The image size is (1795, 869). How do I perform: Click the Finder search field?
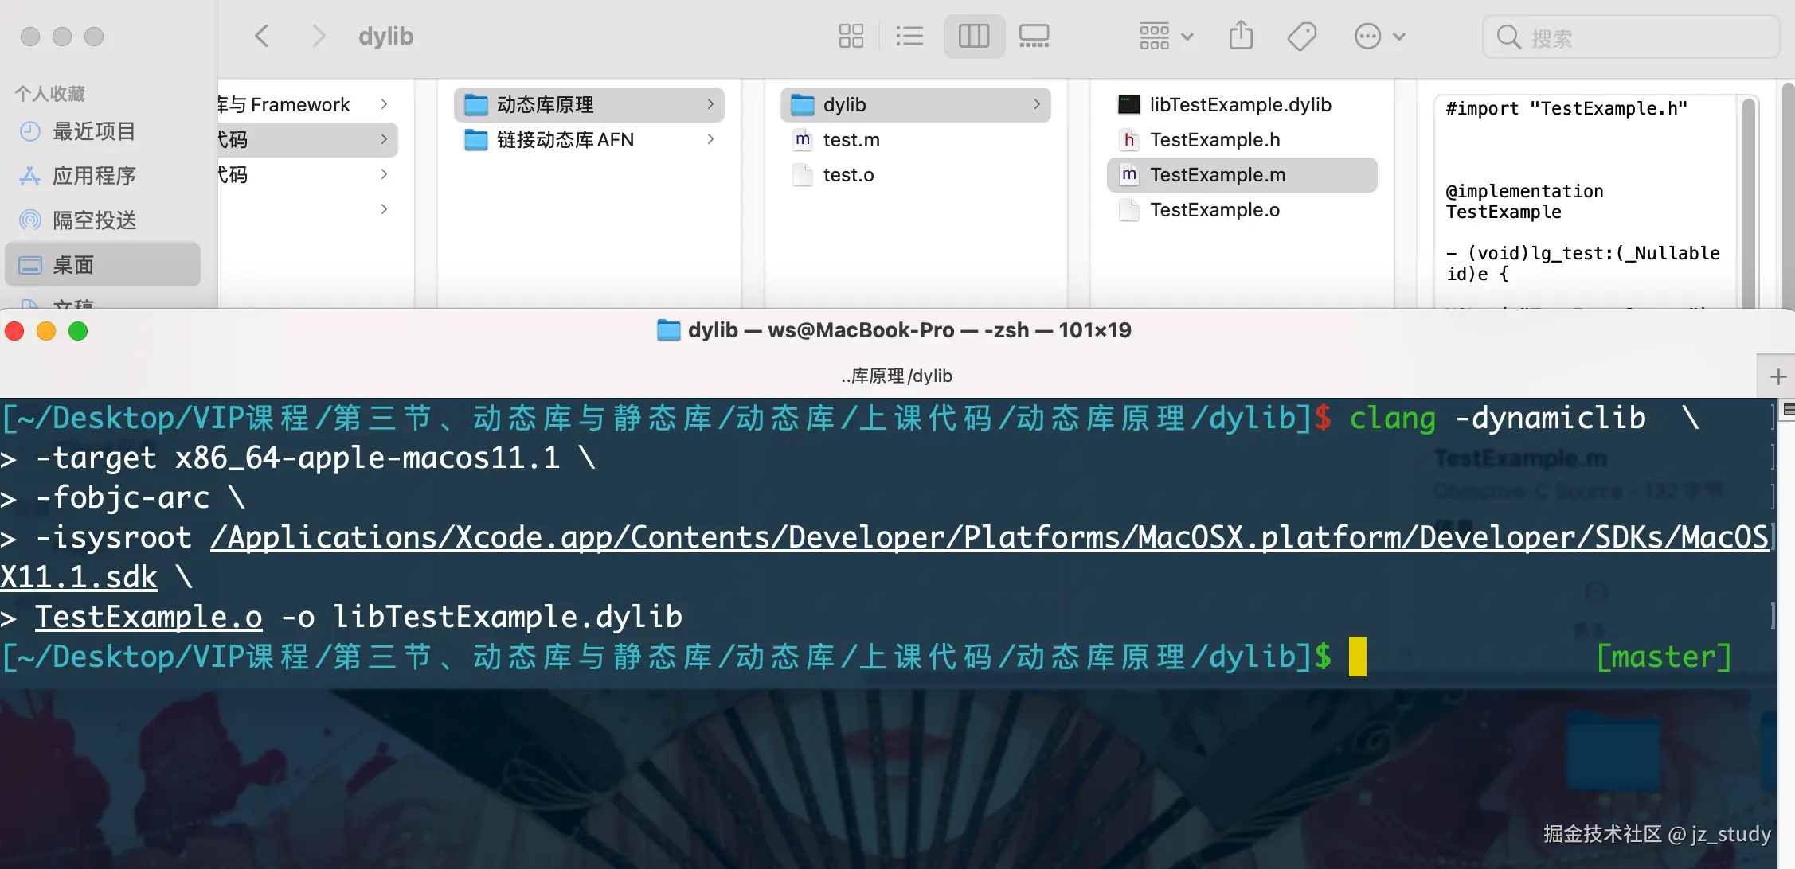tap(1633, 37)
